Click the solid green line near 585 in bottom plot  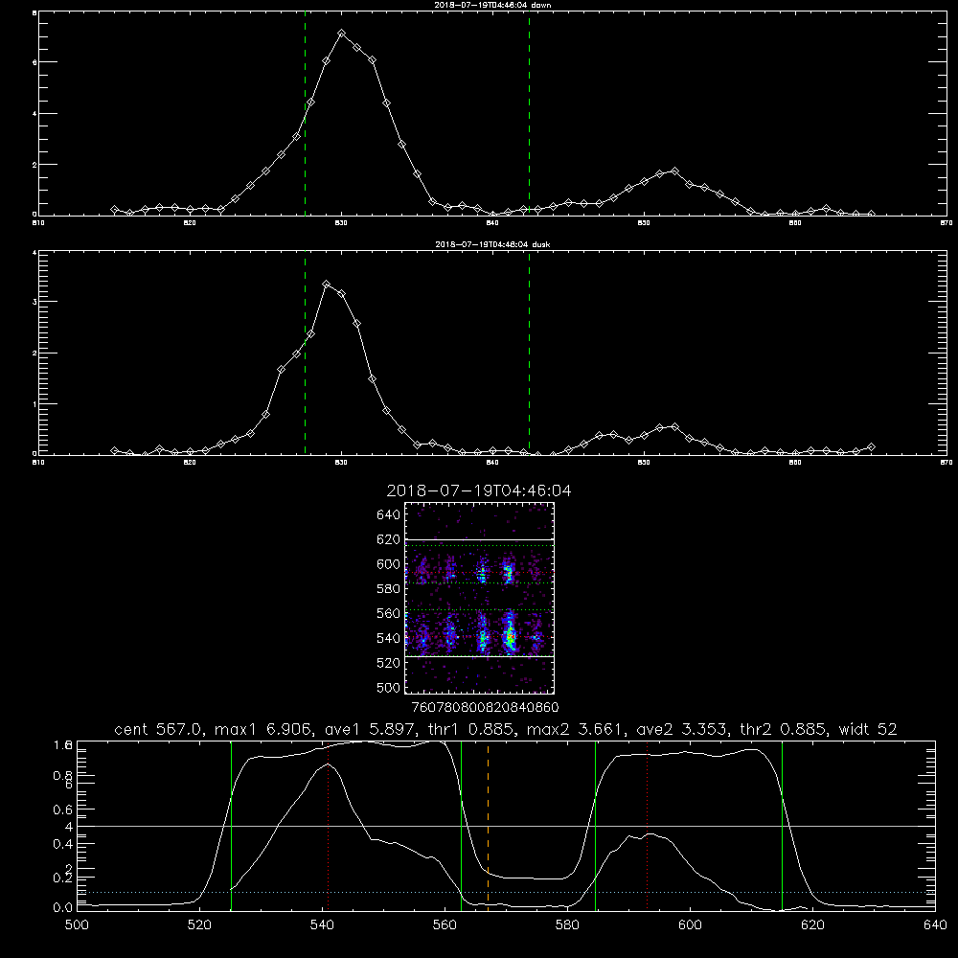pyautogui.click(x=595, y=826)
